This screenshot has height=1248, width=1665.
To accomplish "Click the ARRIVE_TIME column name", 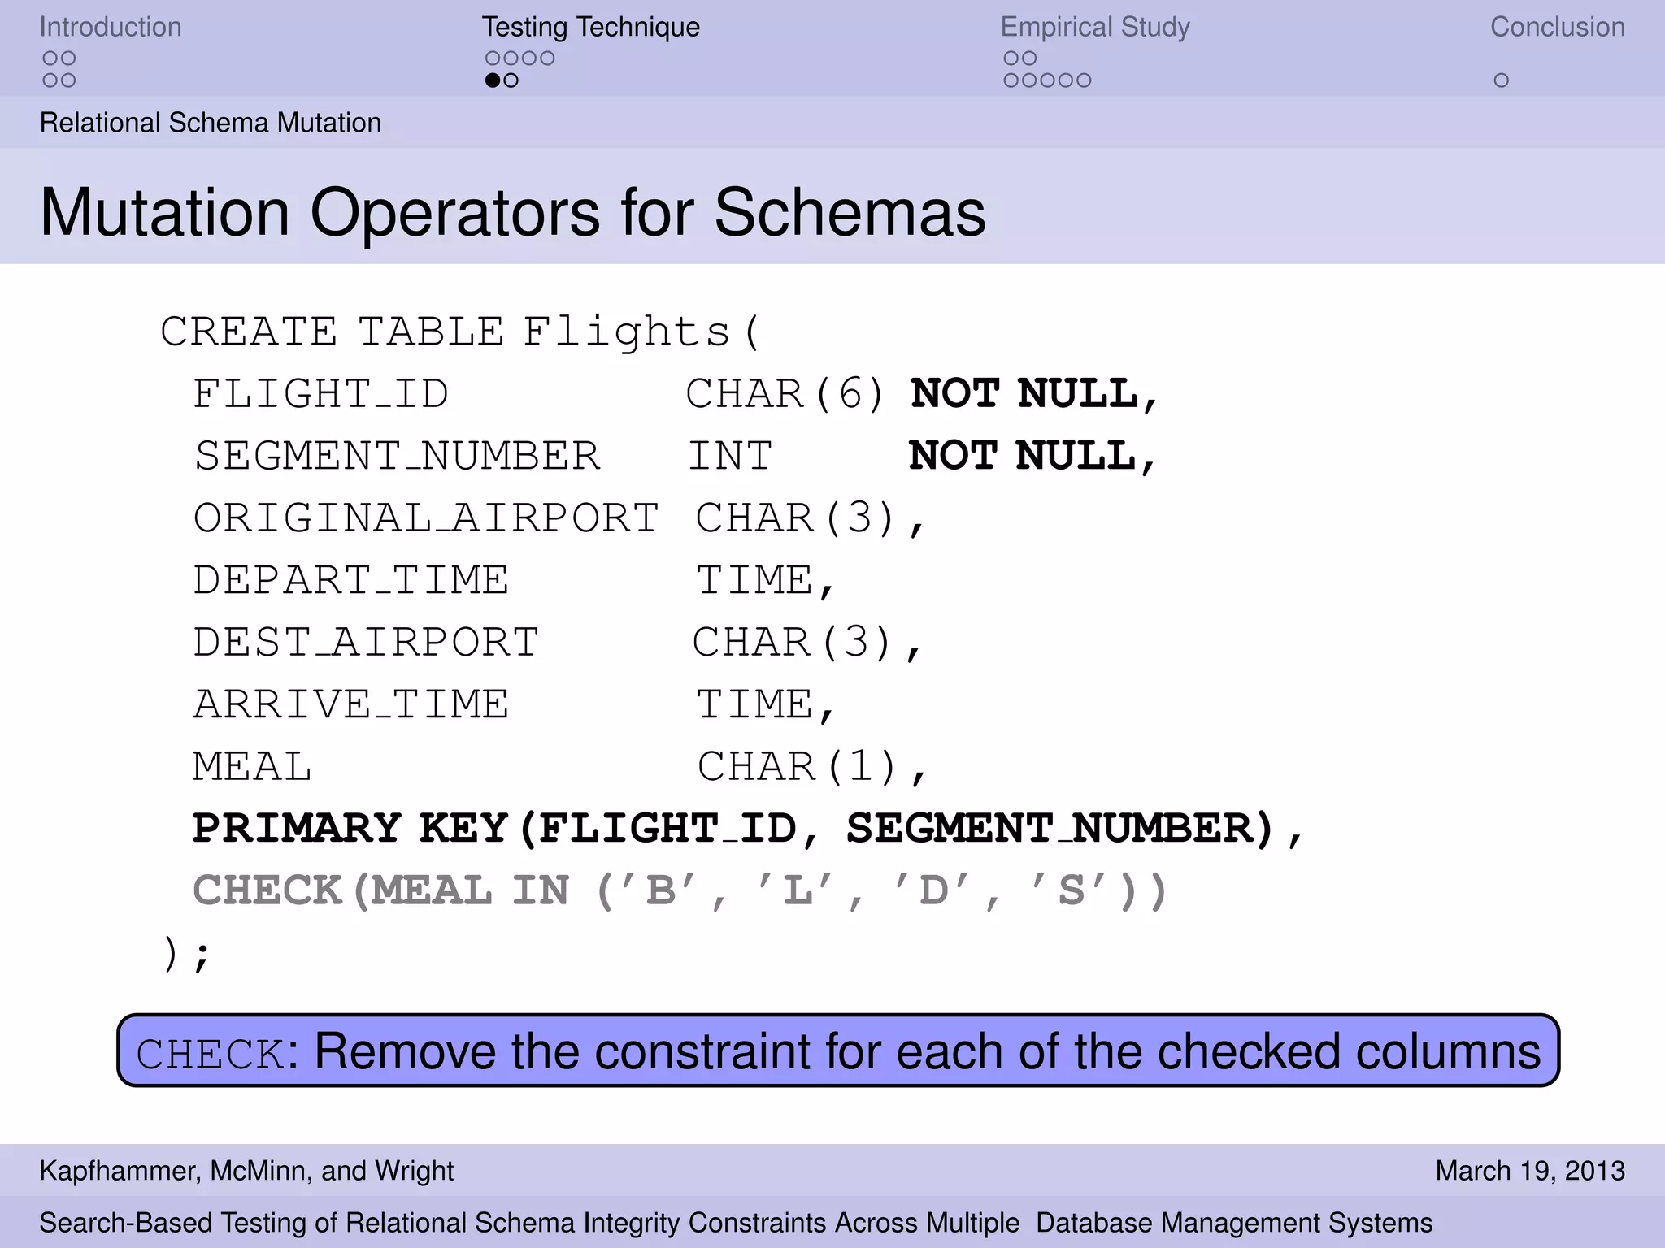I will (x=351, y=704).
